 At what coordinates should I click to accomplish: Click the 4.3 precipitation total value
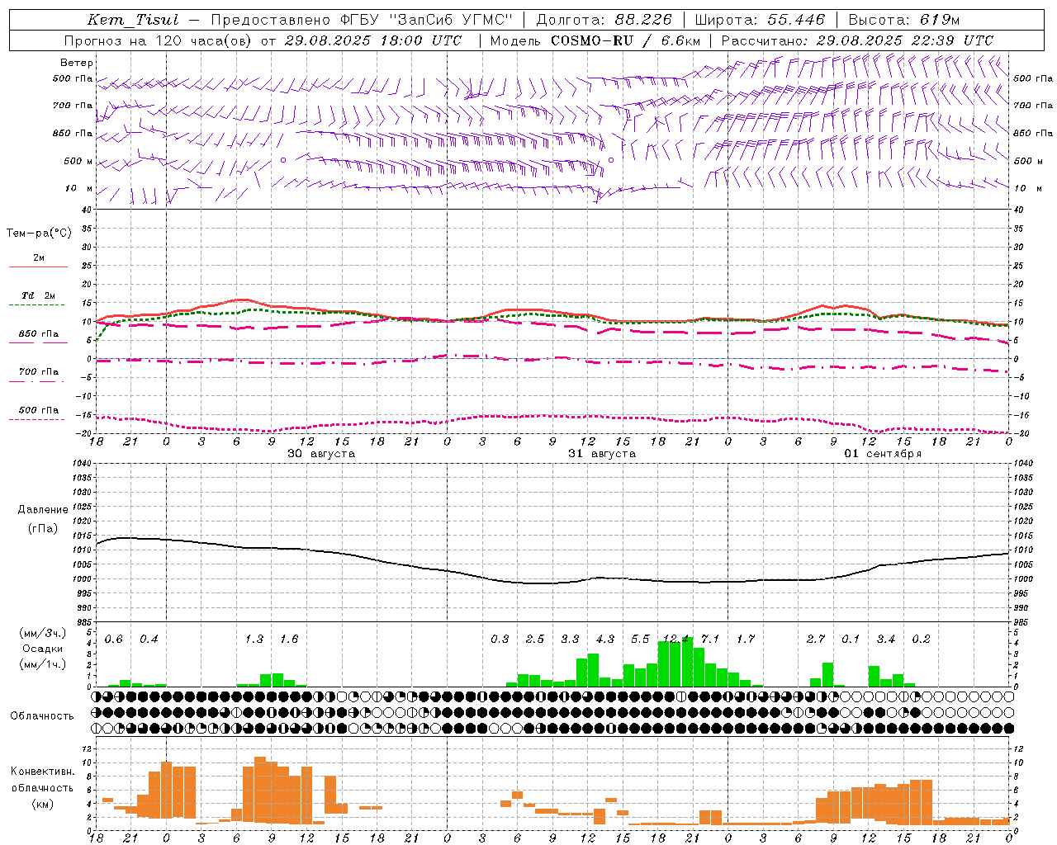click(x=605, y=640)
